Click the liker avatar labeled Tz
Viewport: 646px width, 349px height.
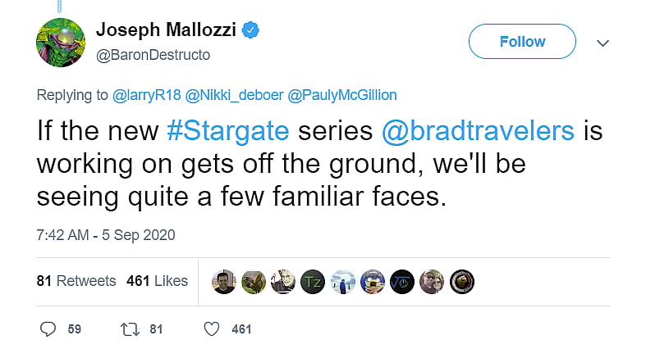pos(313,281)
